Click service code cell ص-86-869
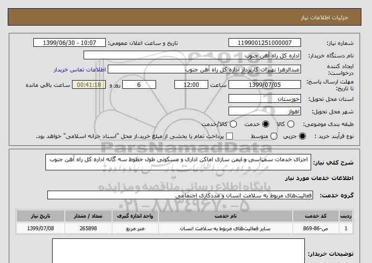This screenshot has height=263, width=372. tap(315, 228)
